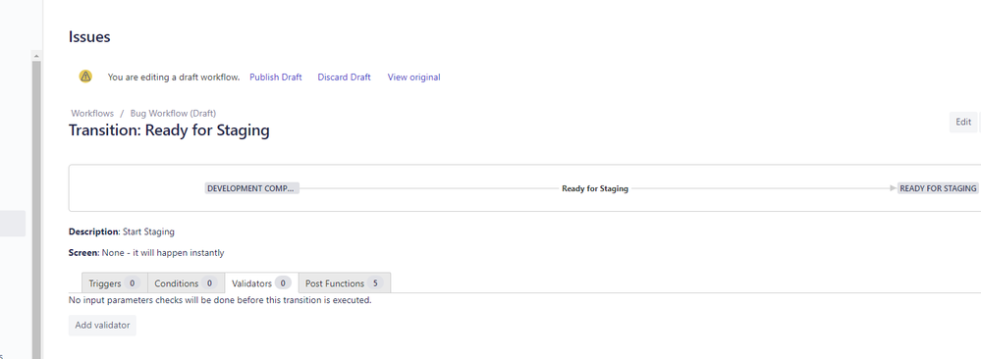981x359 pixels.
Task: Click the Discard Draft link
Action: pyautogui.click(x=344, y=77)
